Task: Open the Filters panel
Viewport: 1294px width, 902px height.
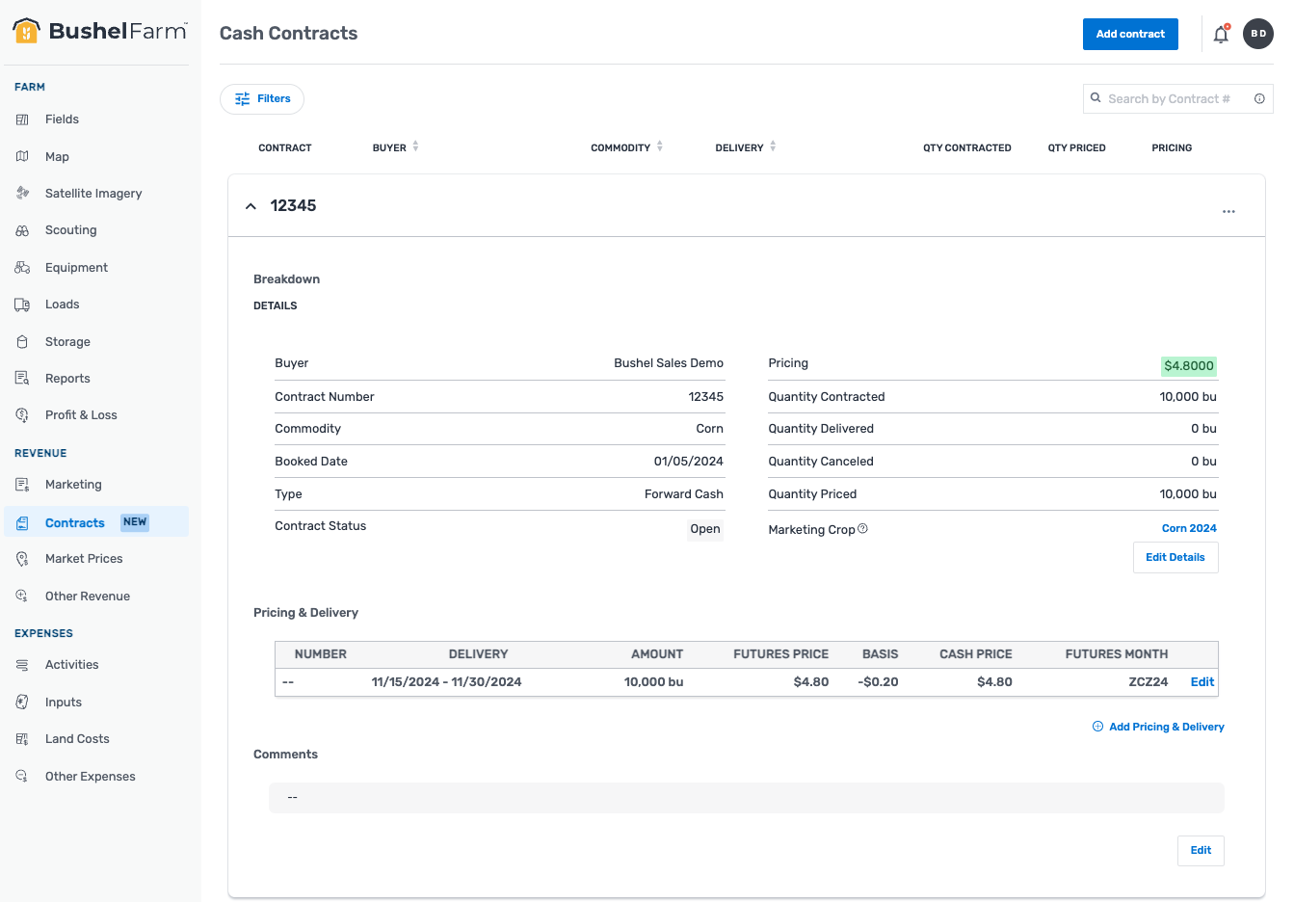Action: pyautogui.click(x=262, y=99)
